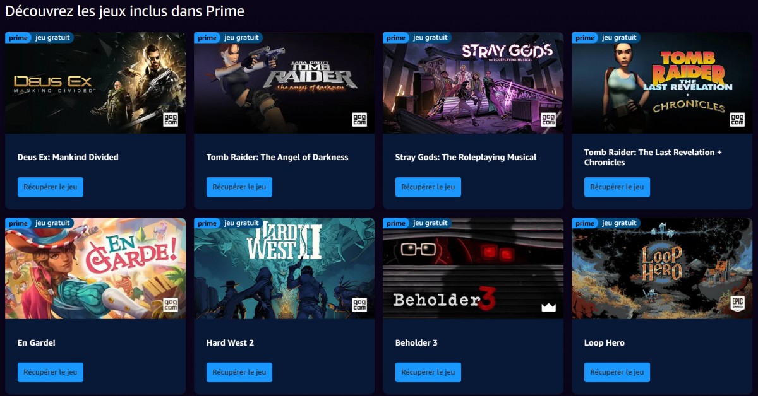Click the GOG icon on Stray Gods card
758x396 pixels.
click(548, 119)
